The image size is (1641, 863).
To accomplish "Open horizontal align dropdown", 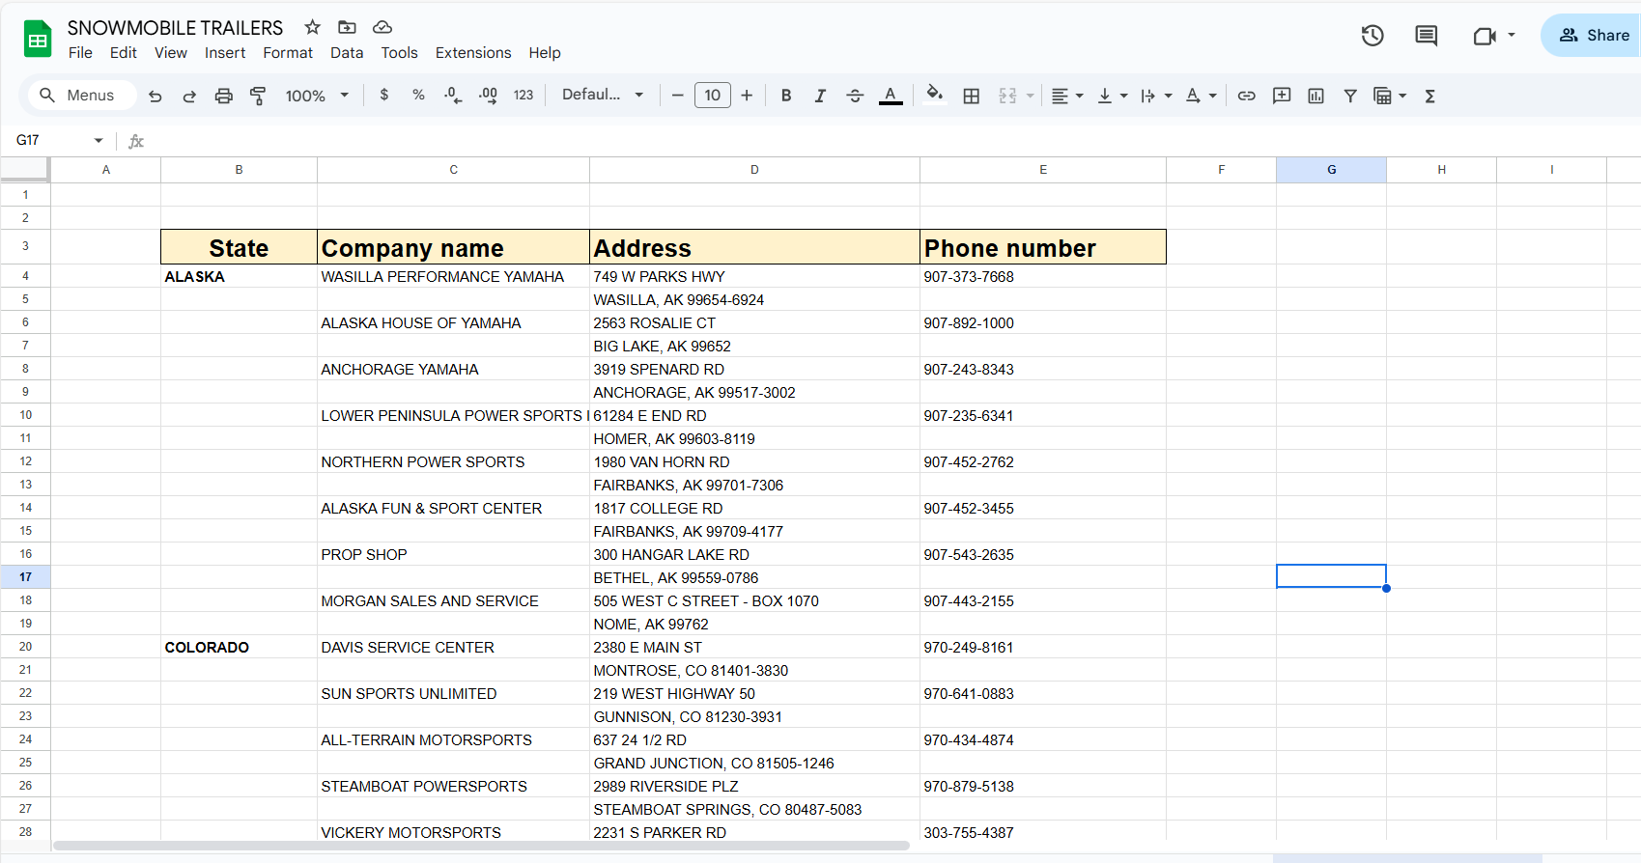I will click(1066, 96).
